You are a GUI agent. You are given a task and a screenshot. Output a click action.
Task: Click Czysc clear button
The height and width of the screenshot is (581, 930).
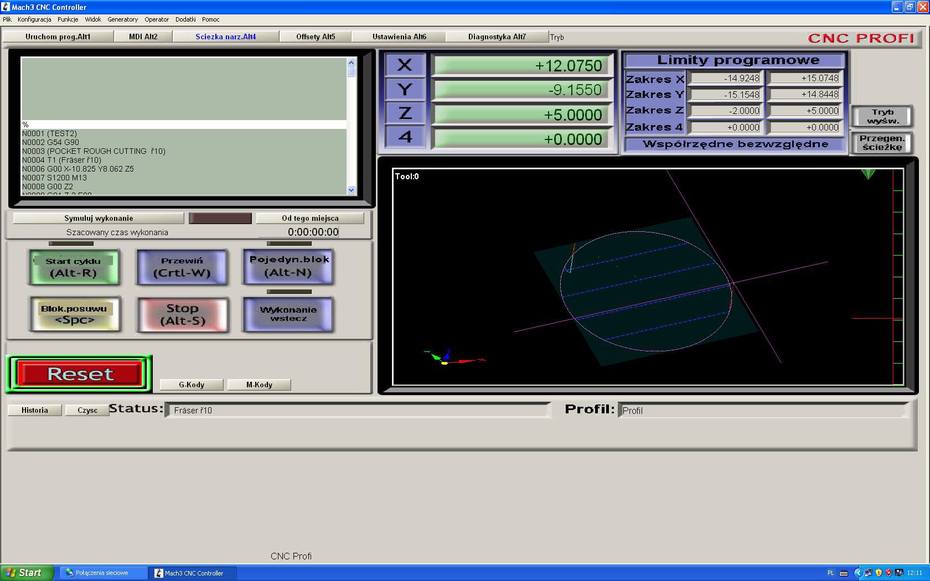pos(87,410)
